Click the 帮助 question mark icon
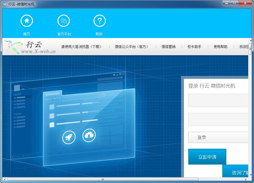254x183 pixels. [99, 20]
